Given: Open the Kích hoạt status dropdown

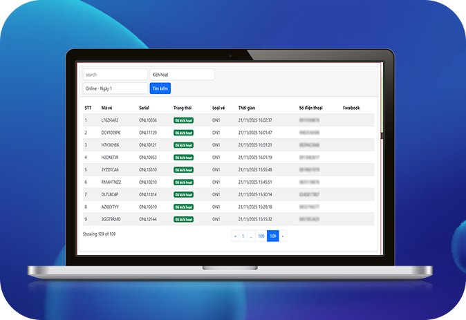Looking at the screenshot, I should (x=182, y=75).
